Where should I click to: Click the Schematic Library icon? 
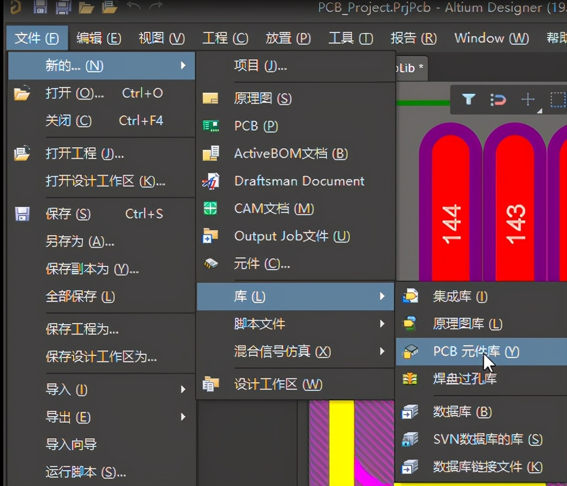pos(410,323)
